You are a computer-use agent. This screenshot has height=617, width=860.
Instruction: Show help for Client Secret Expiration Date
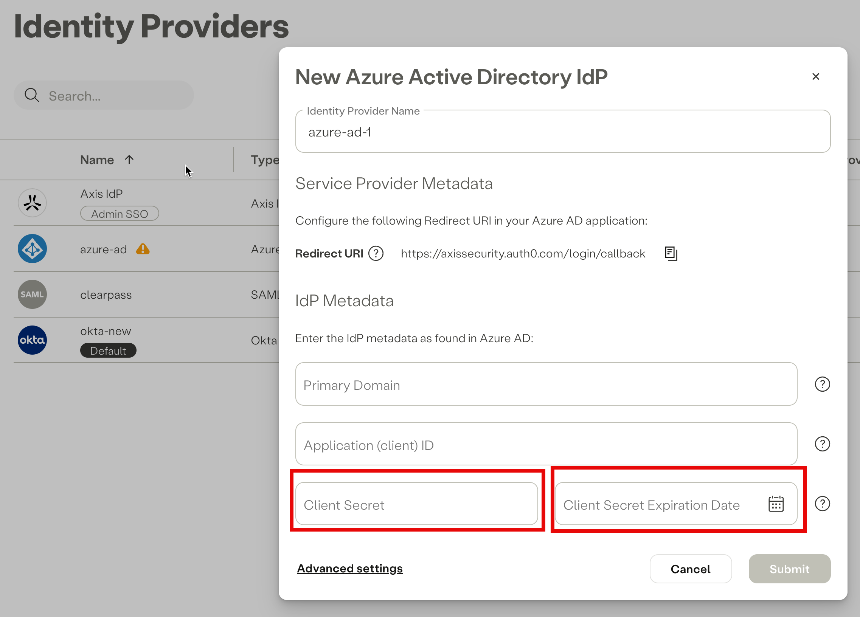pyautogui.click(x=822, y=504)
